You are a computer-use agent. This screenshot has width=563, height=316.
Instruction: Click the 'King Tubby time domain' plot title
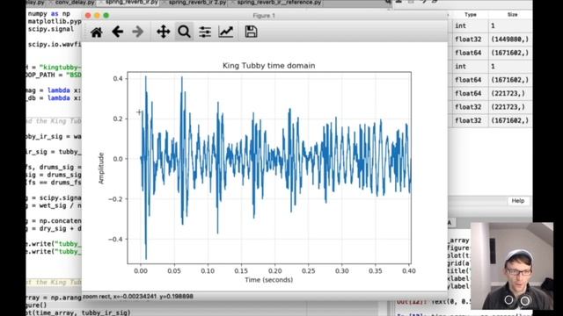269,66
